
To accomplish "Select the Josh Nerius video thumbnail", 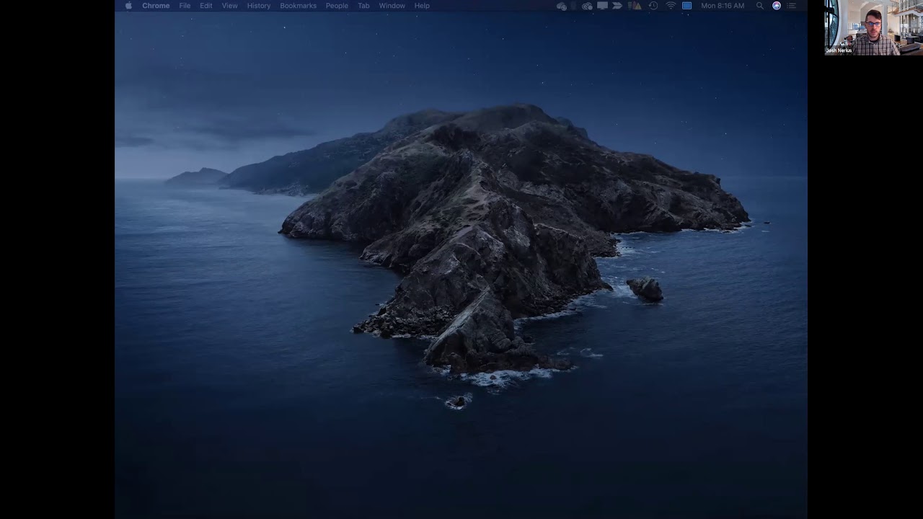I will tap(874, 27).
